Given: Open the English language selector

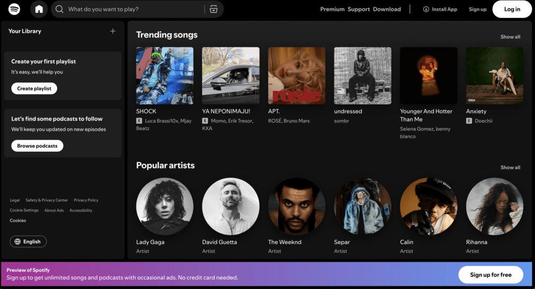Looking at the screenshot, I should pos(28,241).
